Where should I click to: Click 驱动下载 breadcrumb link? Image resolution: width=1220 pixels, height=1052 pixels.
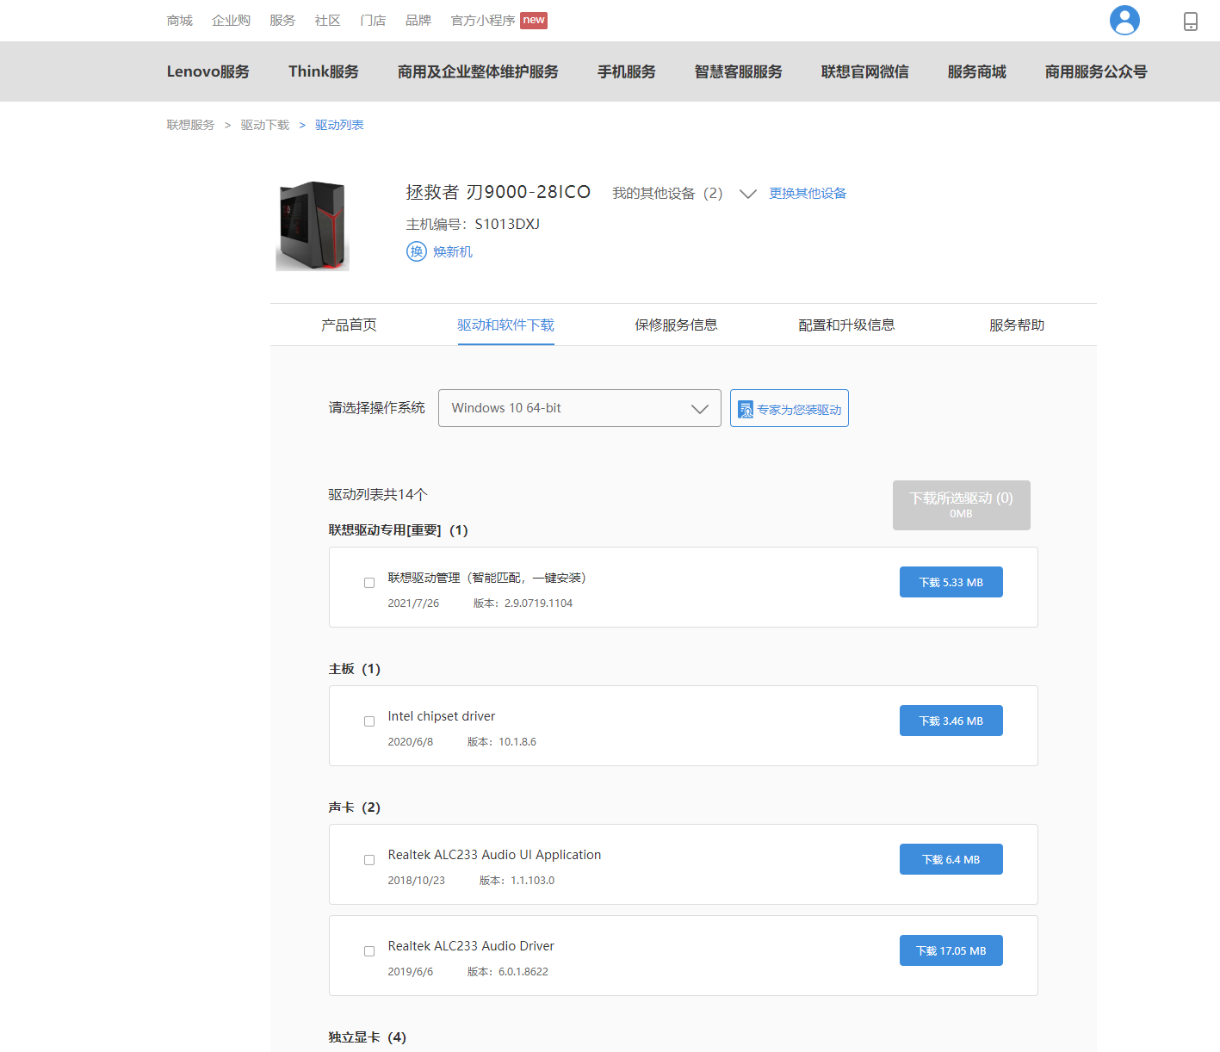click(x=265, y=125)
